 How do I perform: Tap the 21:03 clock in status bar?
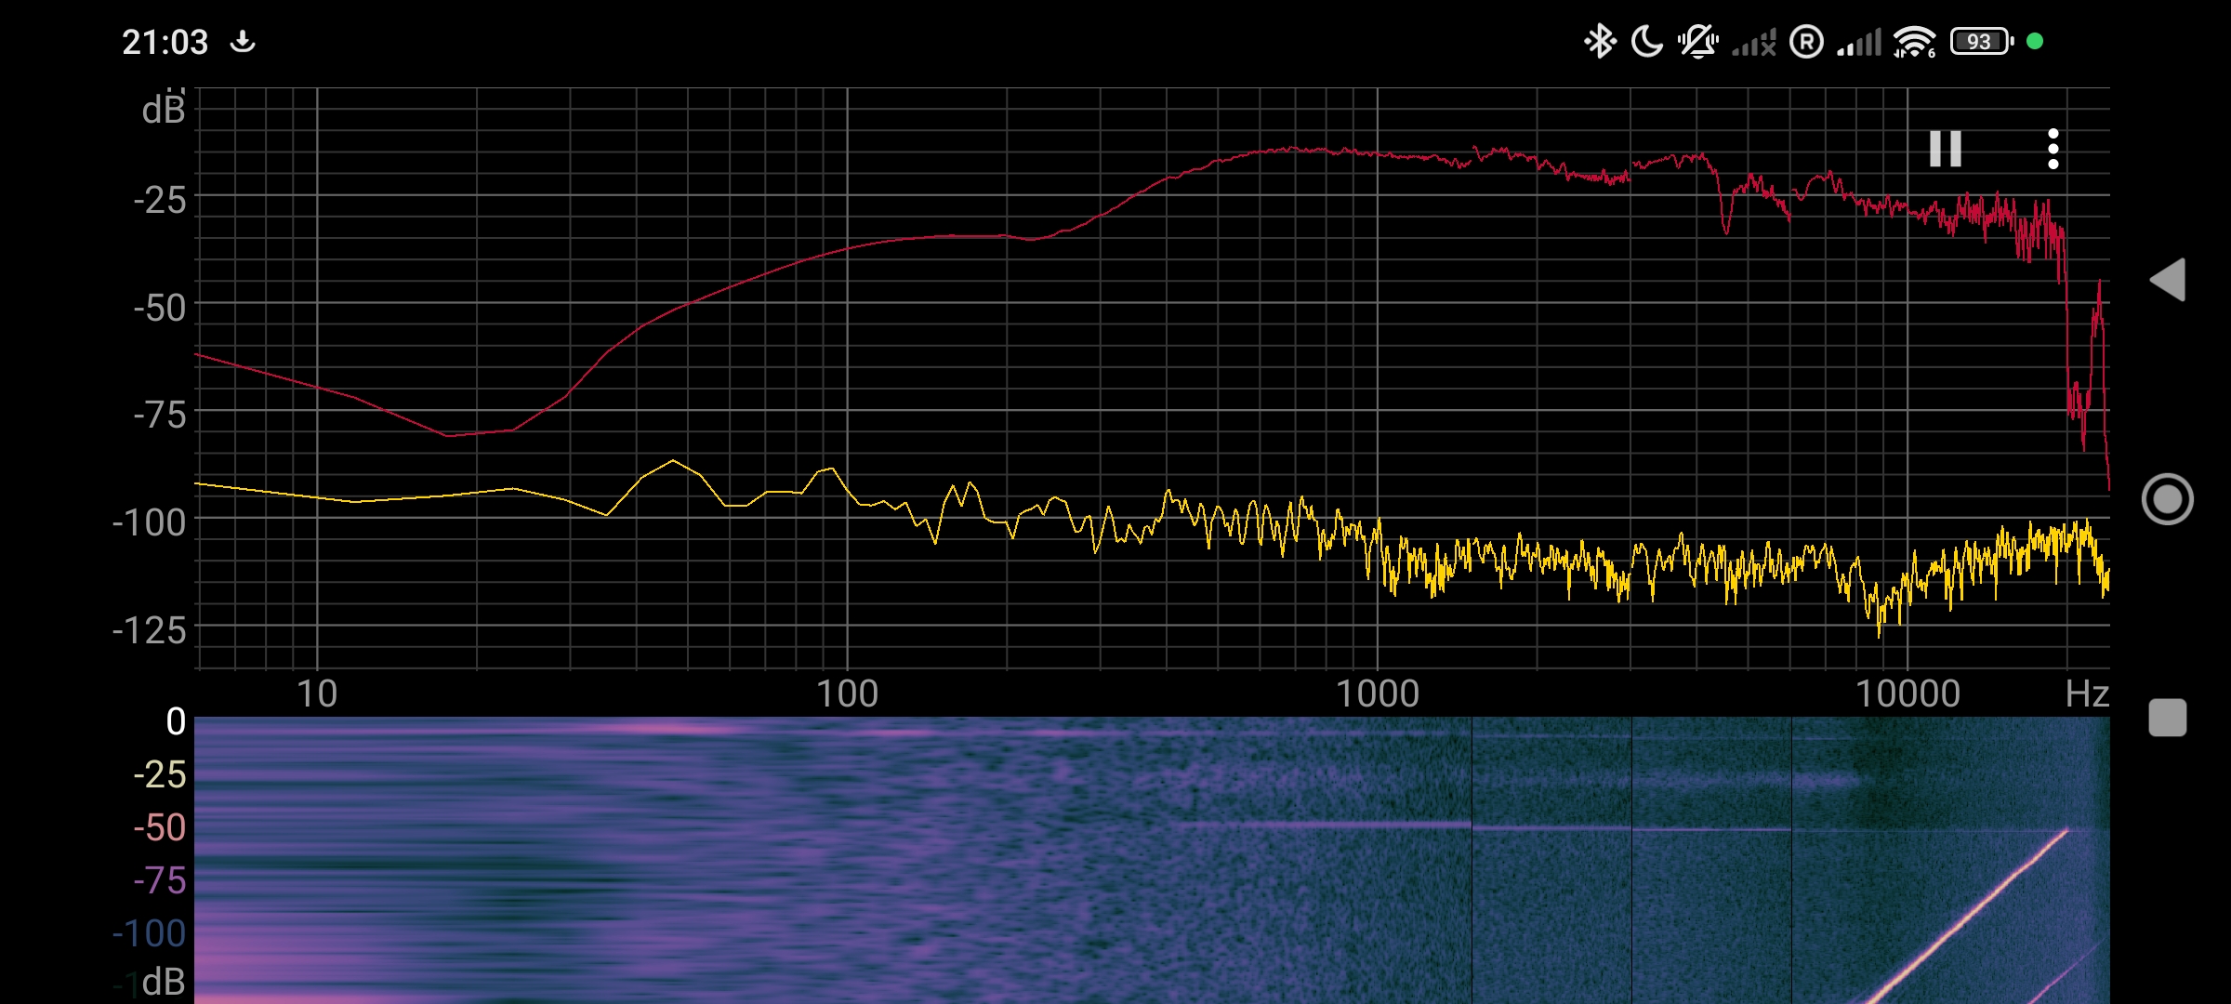[165, 42]
